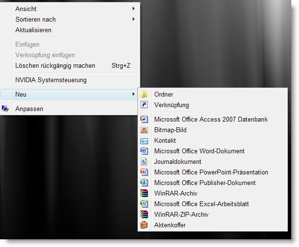Click the Journaldokument icon
Image resolution: width=299 pixels, height=247 pixels.
pos(144,161)
